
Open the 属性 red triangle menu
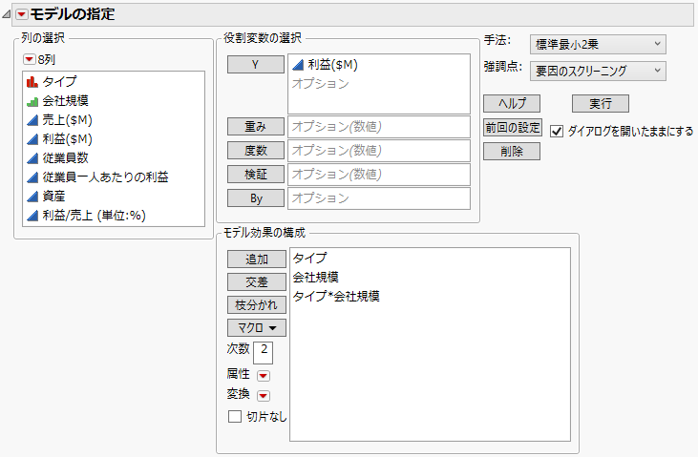pos(264,376)
